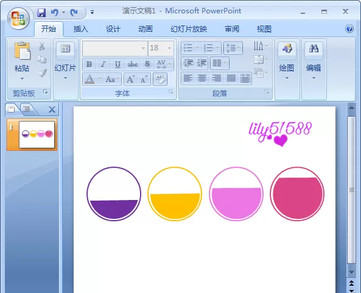Decrease font size with small A

pyautogui.click(x=144, y=80)
